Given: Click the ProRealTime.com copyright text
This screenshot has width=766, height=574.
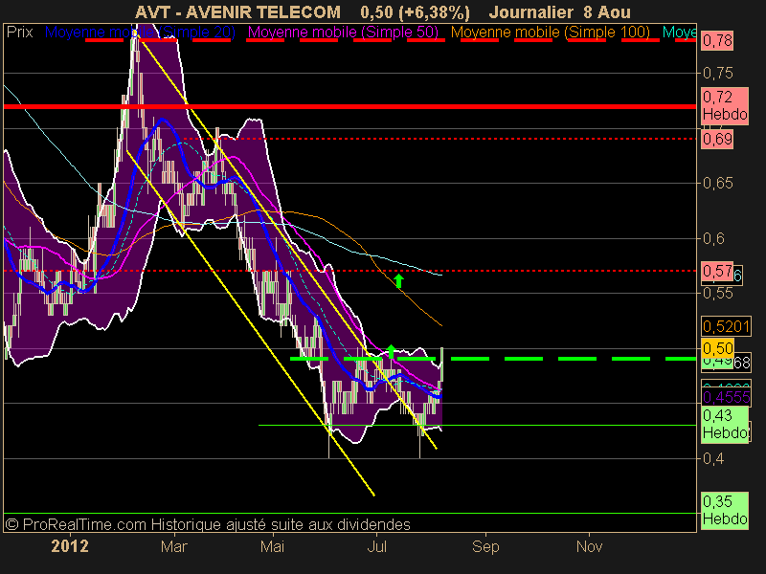Looking at the screenshot, I should click(x=208, y=524).
